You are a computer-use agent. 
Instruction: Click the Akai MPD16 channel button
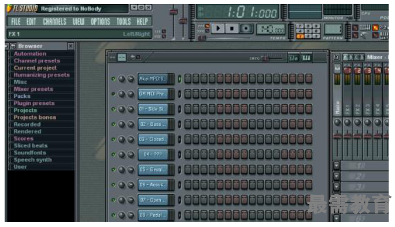click(x=156, y=79)
